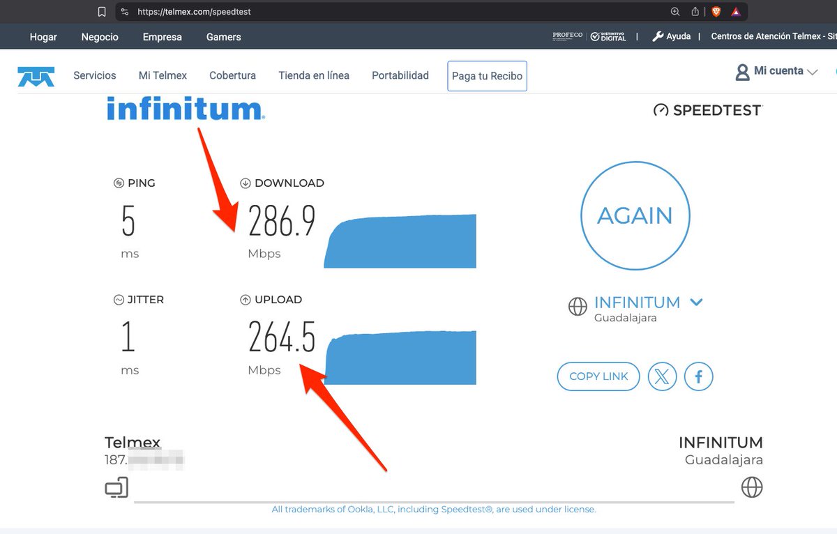Open Centros de Atención Telmex link

click(774, 36)
